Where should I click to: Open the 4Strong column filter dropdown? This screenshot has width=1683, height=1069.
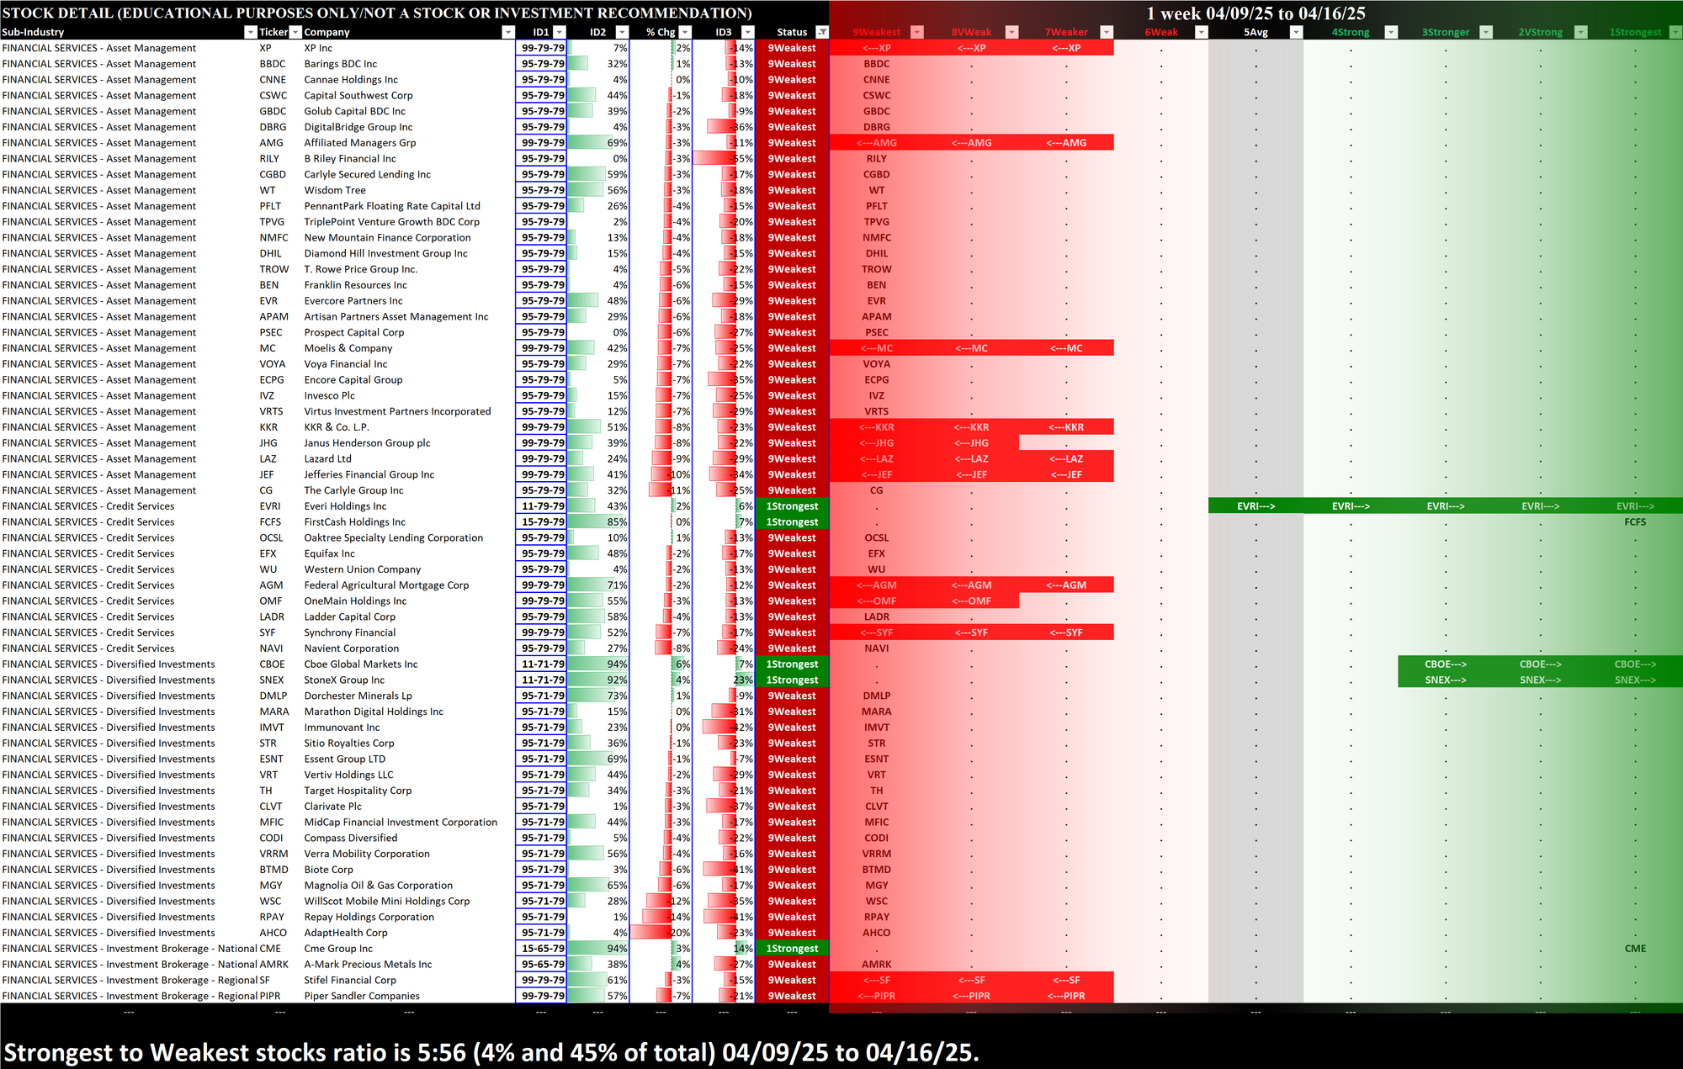click(x=1391, y=32)
